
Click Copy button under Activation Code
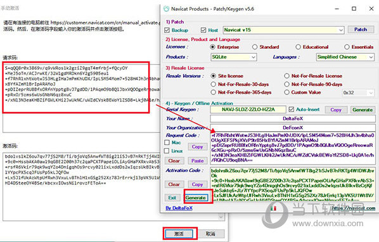pos(198,184)
